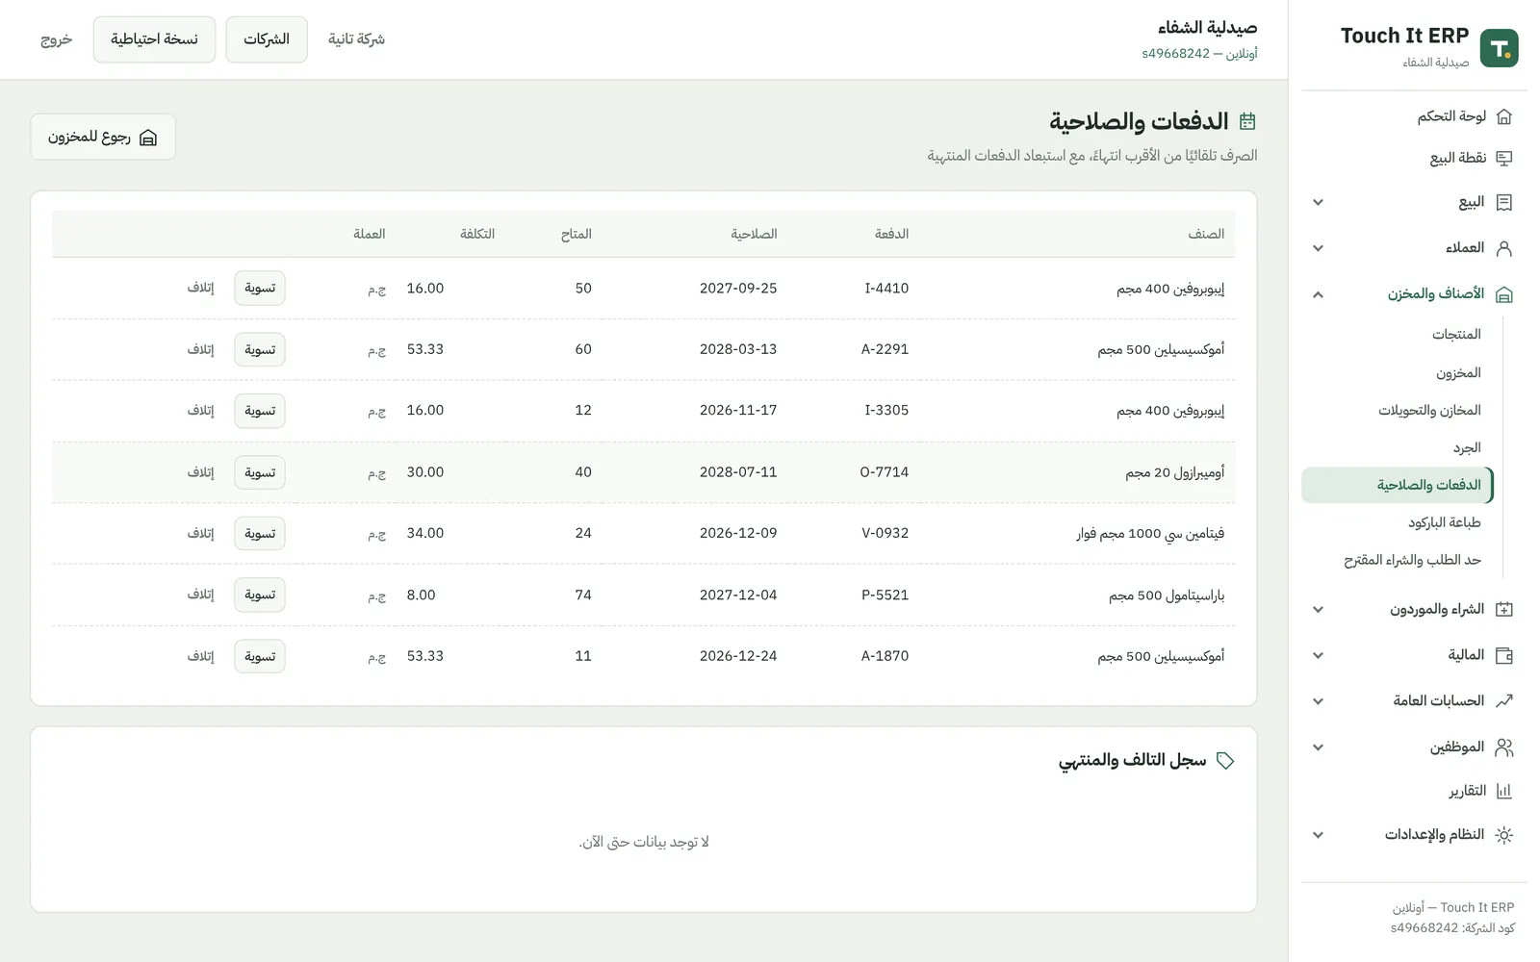Viewport: 1540px width, 962px height.
Task: Click the المالية wallet icon
Action: tap(1504, 655)
